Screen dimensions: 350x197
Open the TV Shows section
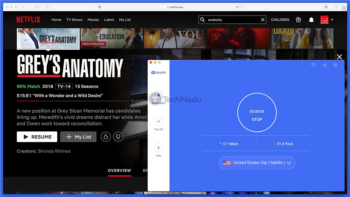click(74, 20)
